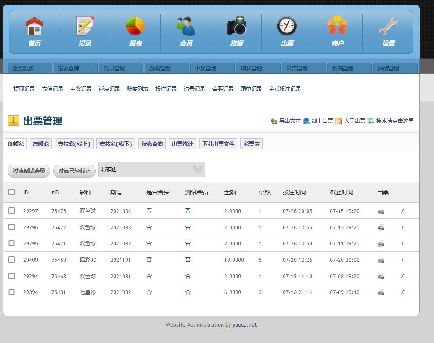
Task: Open the 首页 home house icon
Action: point(34,26)
